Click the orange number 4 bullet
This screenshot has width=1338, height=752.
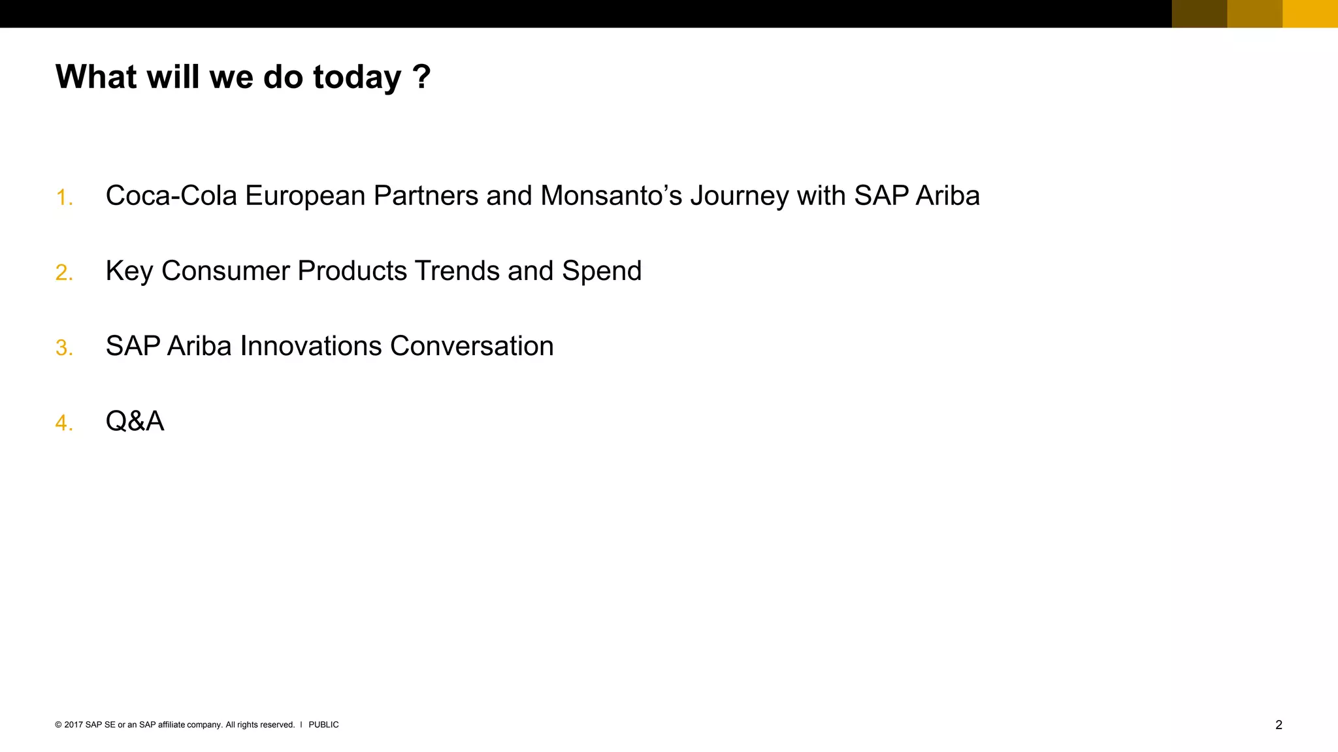tap(64, 423)
